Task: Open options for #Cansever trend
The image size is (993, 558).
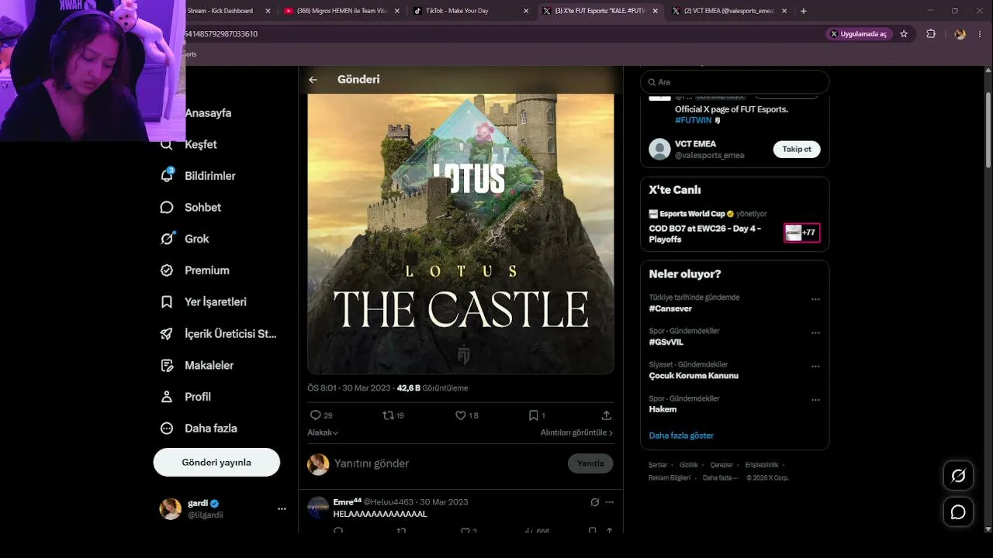Action: tap(815, 299)
